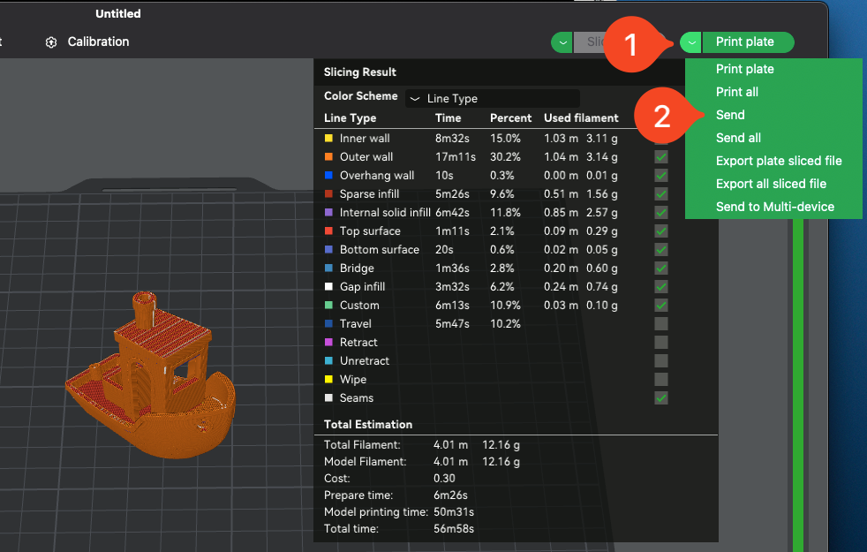Expand the green arrow beside Slice button
867x552 pixels.
[562, 42]
